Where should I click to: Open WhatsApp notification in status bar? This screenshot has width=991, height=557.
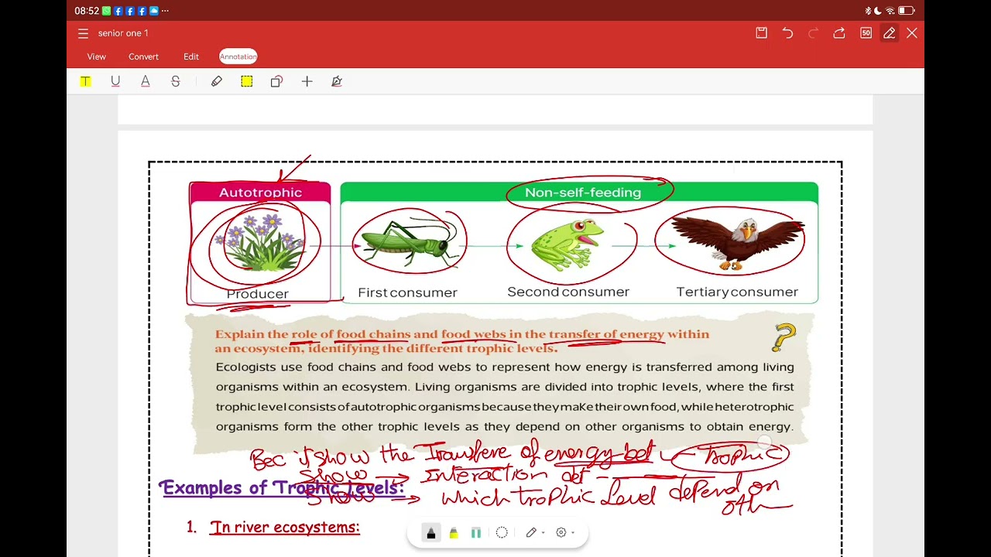107,11
